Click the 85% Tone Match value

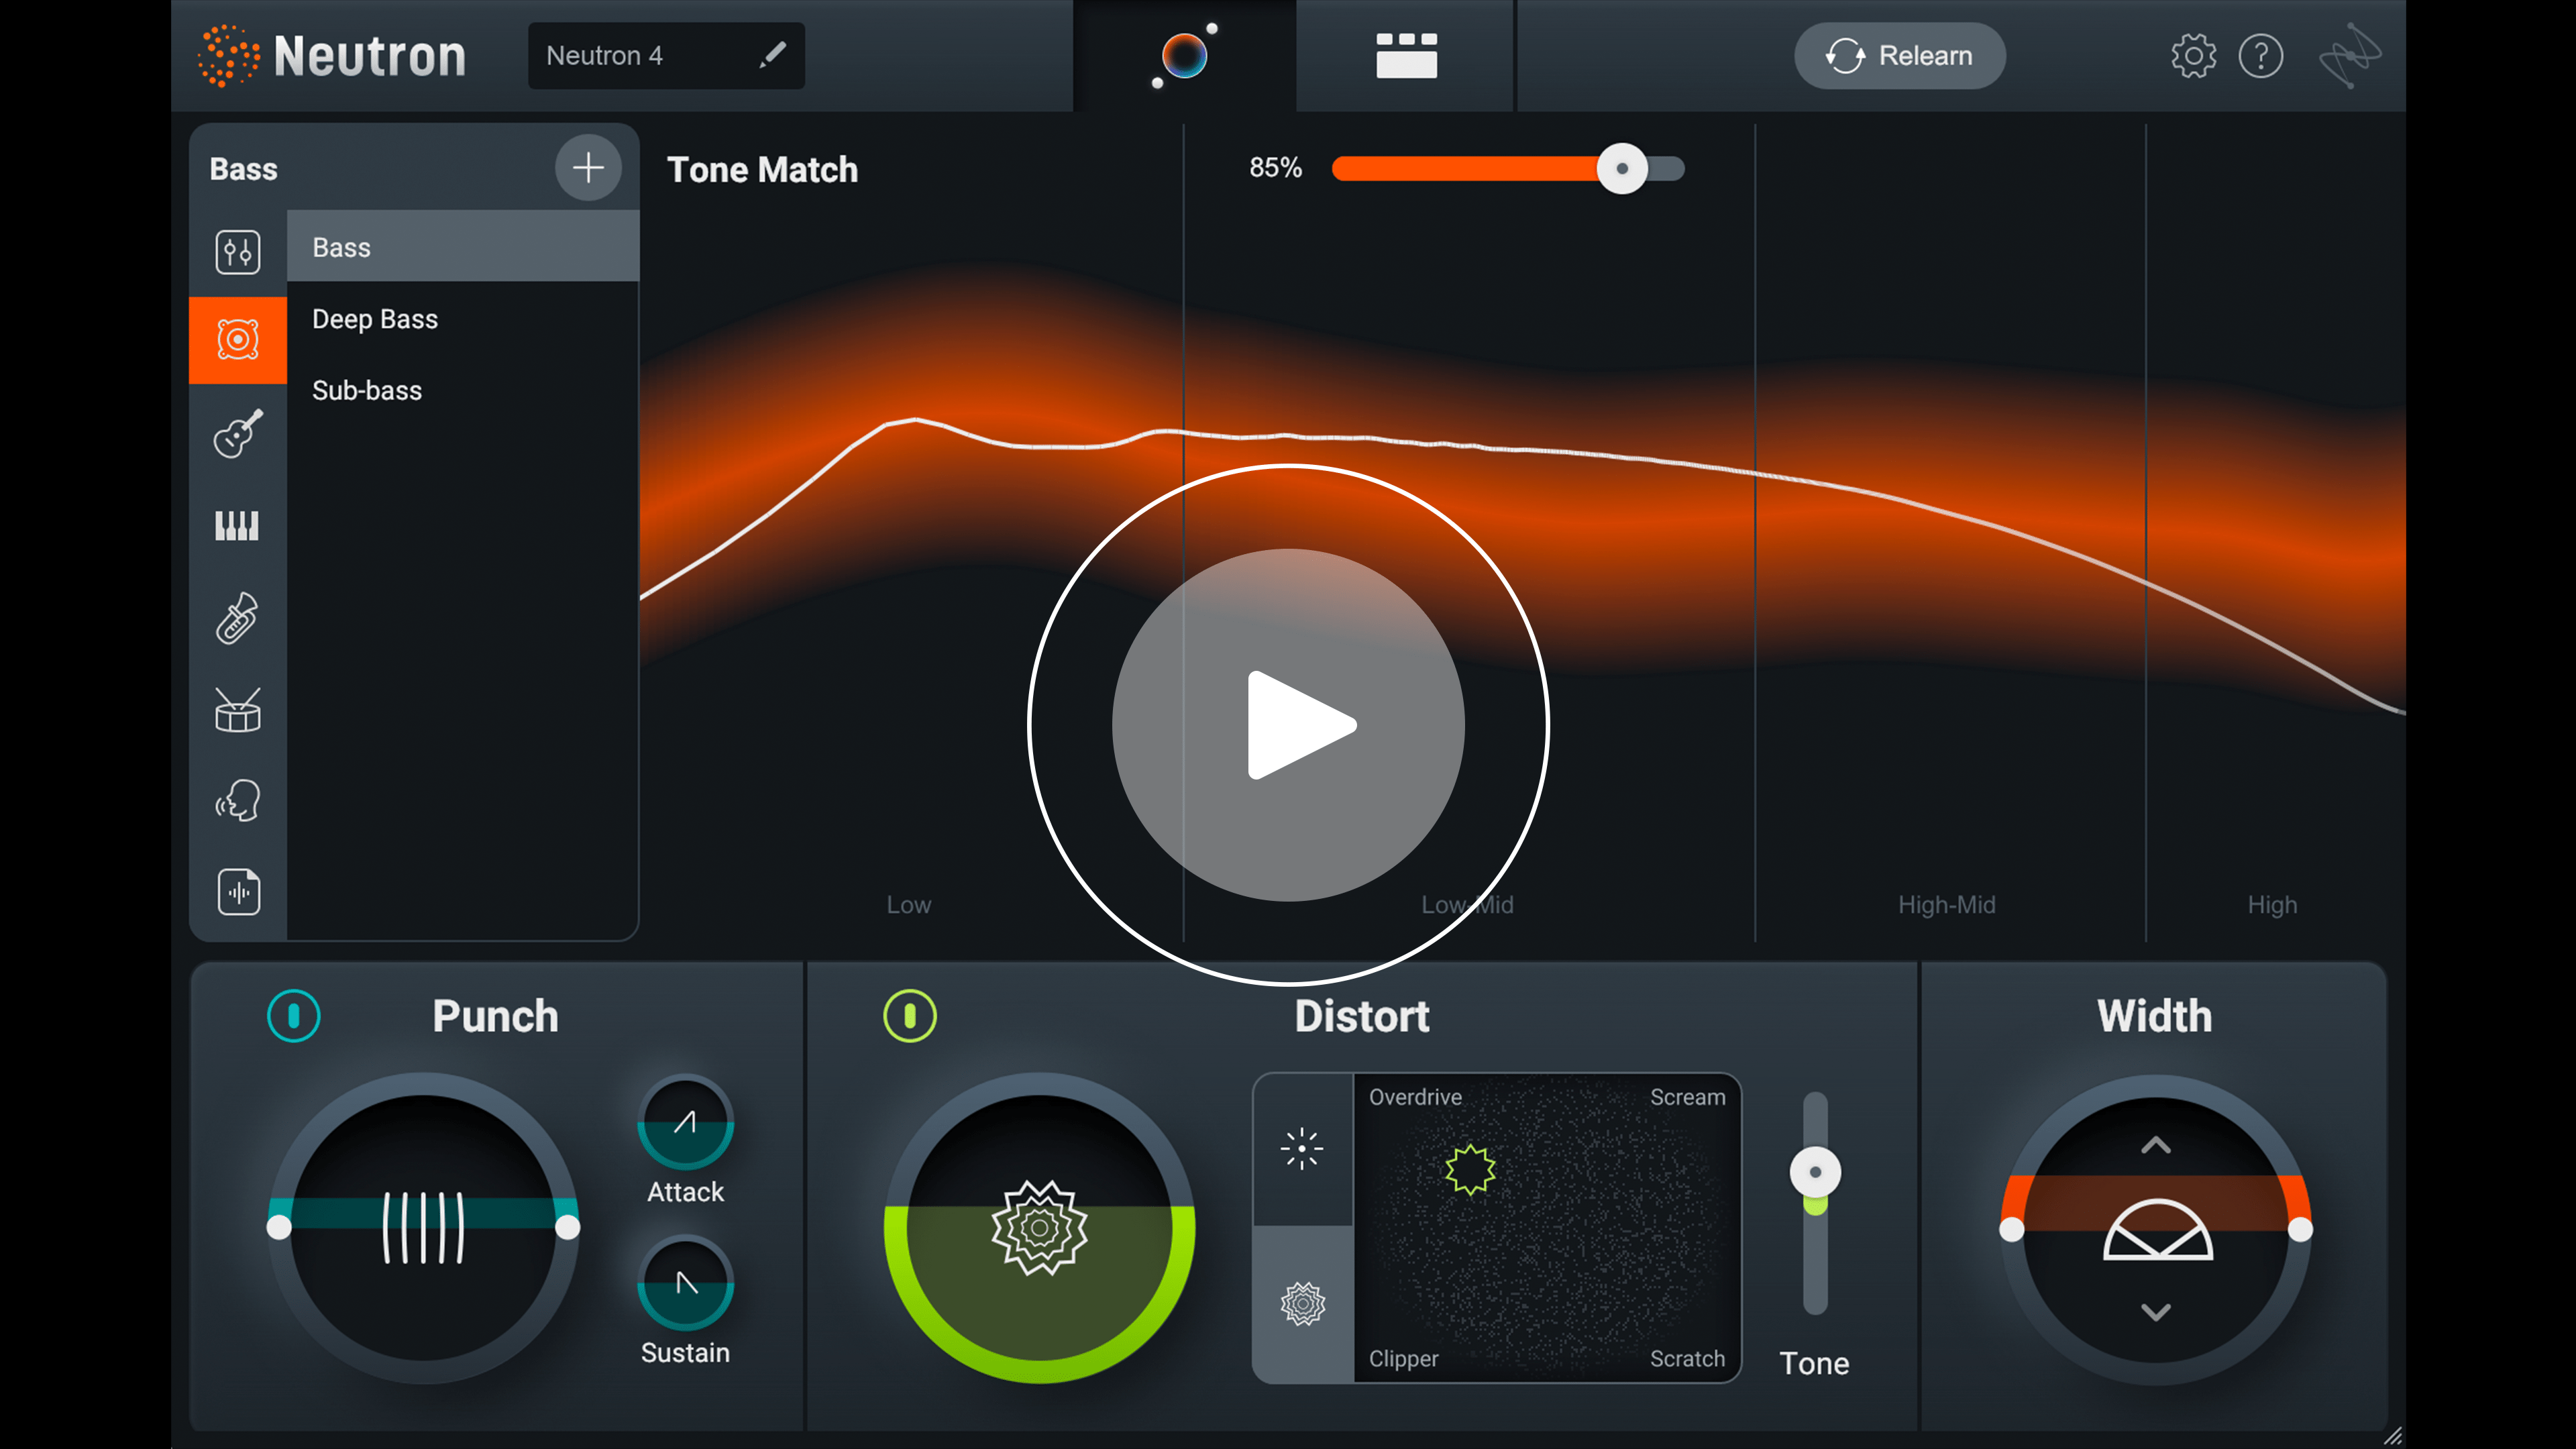1275,168
